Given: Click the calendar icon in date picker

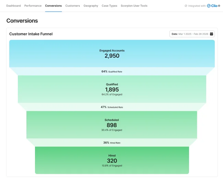Looking at the screenshot, I should (211, 34).
